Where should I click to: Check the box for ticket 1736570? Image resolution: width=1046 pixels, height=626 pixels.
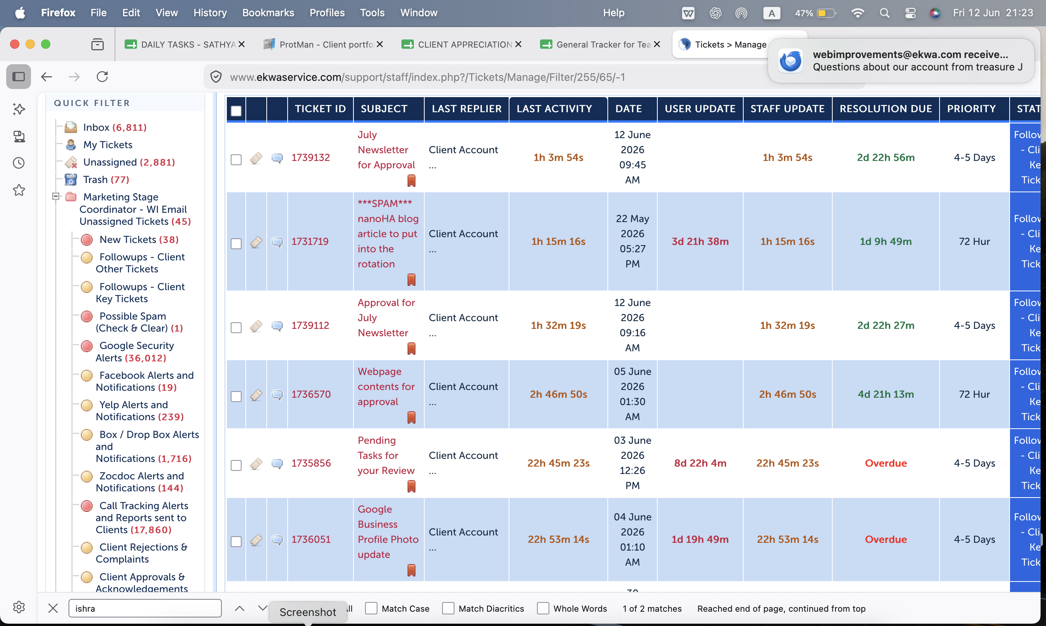pos(236,397)
